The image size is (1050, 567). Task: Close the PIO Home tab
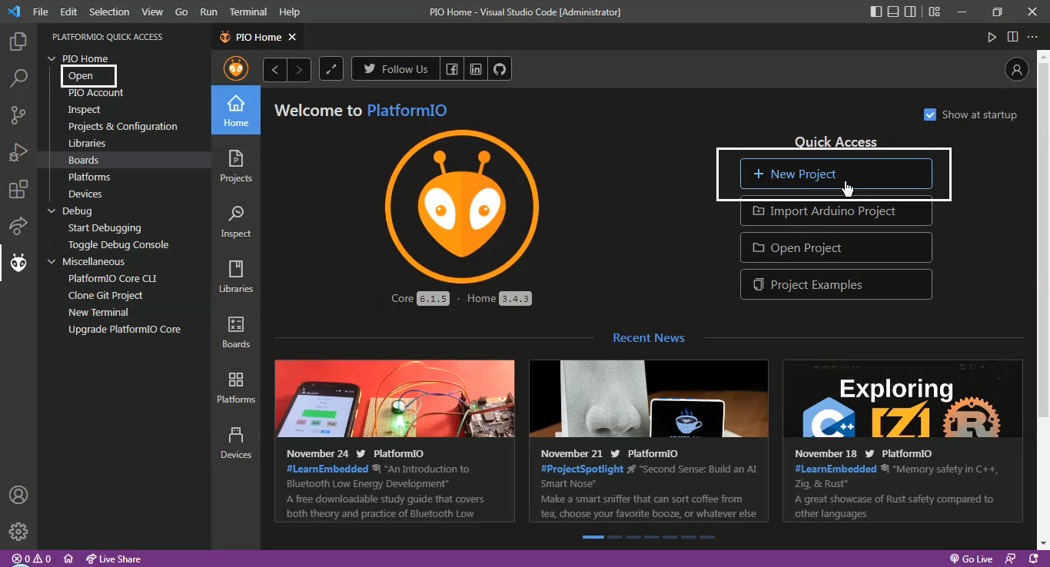292,37
